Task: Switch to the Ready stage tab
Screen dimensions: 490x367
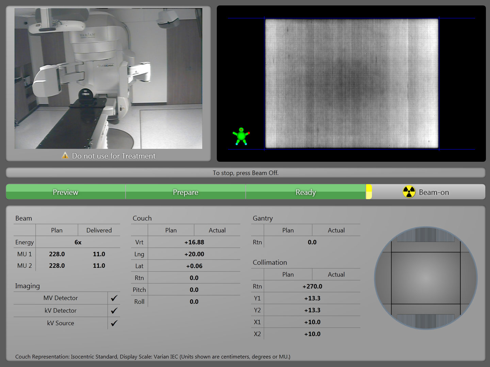Action: 305,192
